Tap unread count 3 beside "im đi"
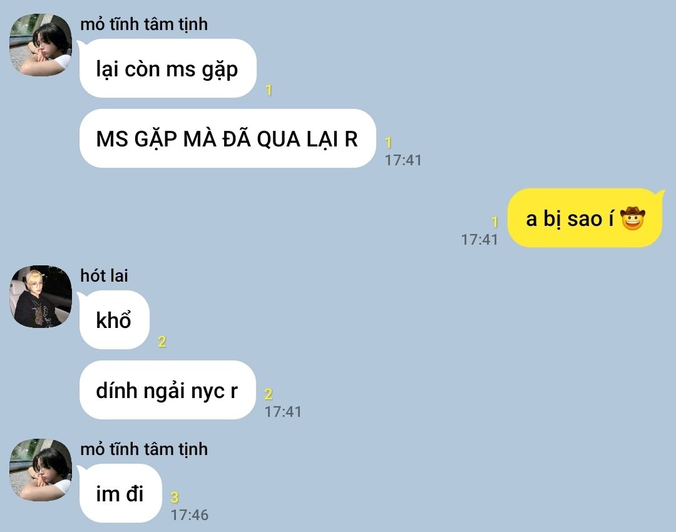The image size is (676, 532). (175, 497)
